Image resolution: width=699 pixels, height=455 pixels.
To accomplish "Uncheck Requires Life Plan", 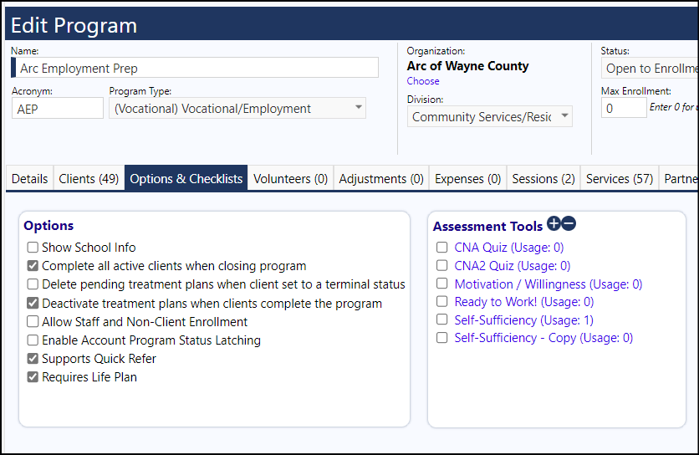I will click(x=33, y=377).
